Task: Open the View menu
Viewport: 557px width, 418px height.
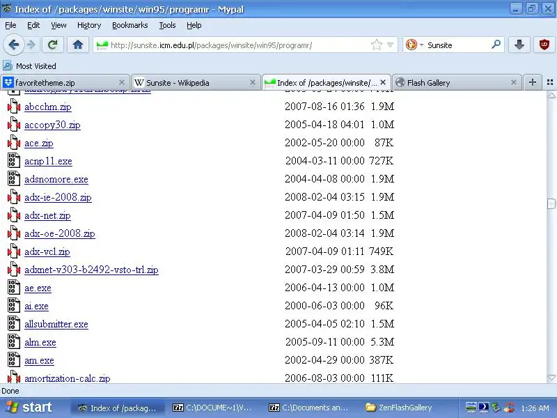Action: (58, 25)
